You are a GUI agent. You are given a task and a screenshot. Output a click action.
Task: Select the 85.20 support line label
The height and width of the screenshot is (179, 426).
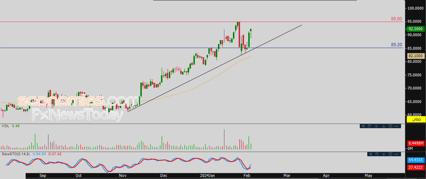tap(396, 45)
